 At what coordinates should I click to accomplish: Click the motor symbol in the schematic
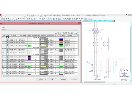coord(96,77)
